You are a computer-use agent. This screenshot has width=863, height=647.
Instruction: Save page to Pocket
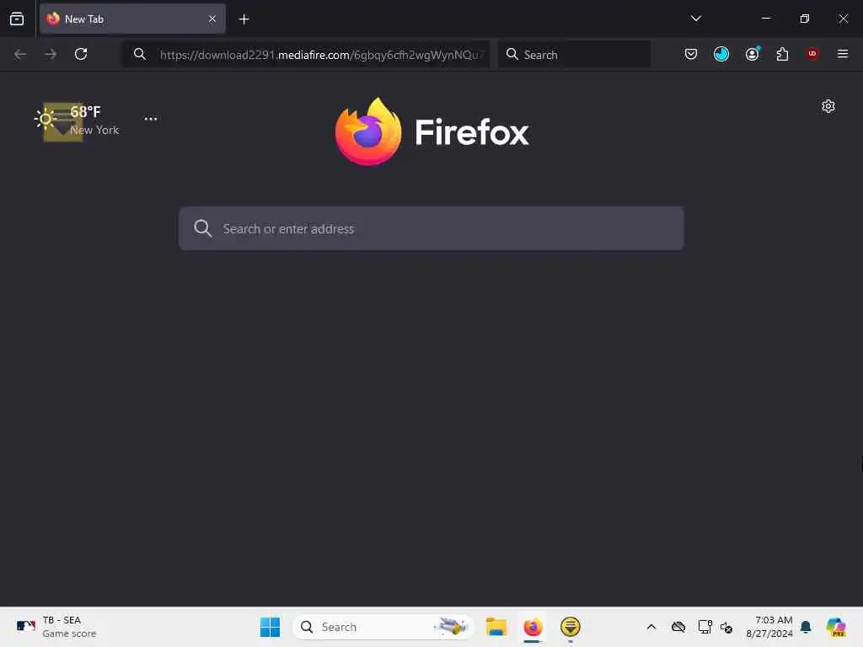pyautogui.click(x=691, y=54)
